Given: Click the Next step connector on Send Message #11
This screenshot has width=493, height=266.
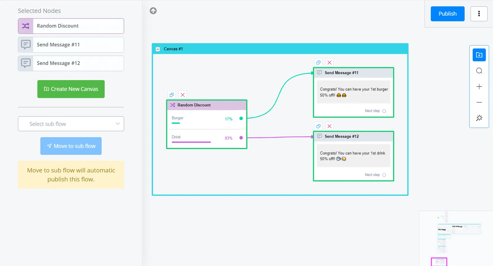Looking at the screenshot, I should coord(384,111).
